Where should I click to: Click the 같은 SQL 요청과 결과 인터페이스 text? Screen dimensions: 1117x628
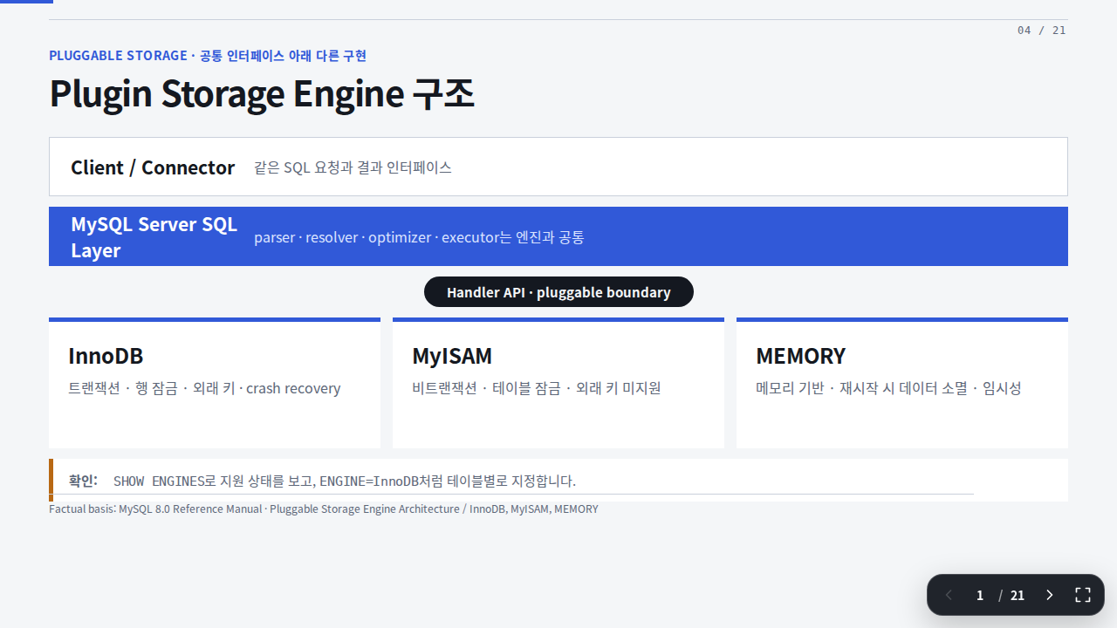click(x=353, y=167)
